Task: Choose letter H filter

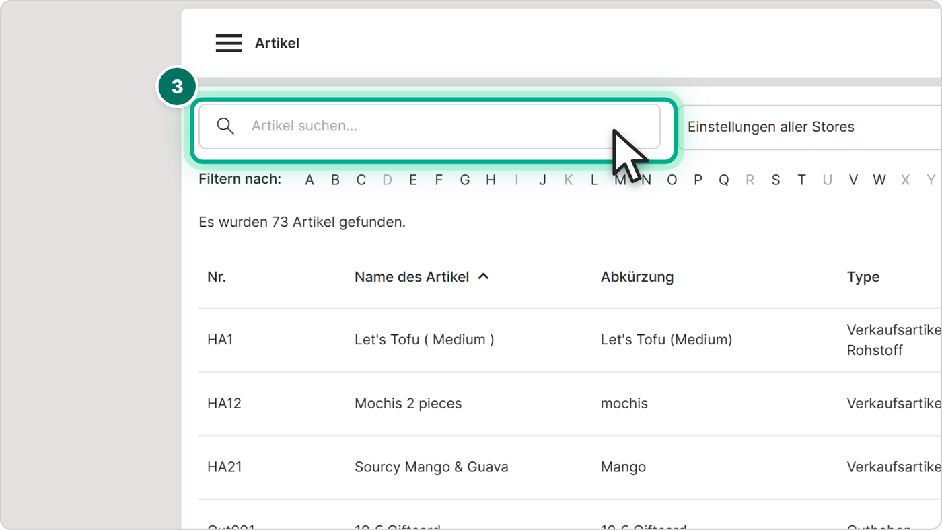Action: coord(491,180)
